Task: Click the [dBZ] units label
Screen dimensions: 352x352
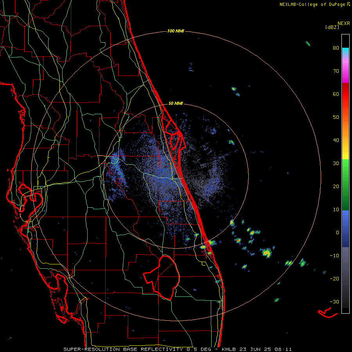Action: [x=332, y=27]
